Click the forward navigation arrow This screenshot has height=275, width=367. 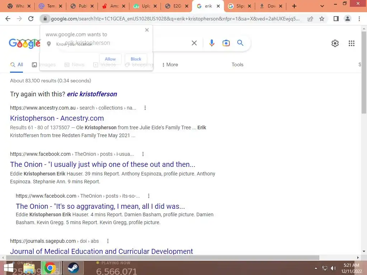pyautogui.click(x=19, y=19)
